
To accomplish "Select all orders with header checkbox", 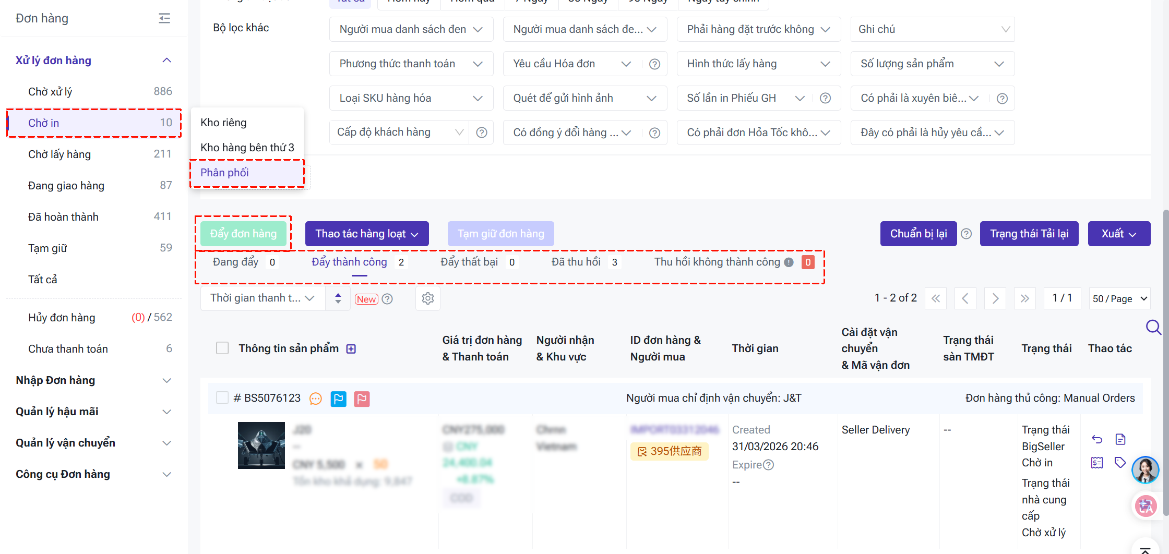I will coord(222,348).
